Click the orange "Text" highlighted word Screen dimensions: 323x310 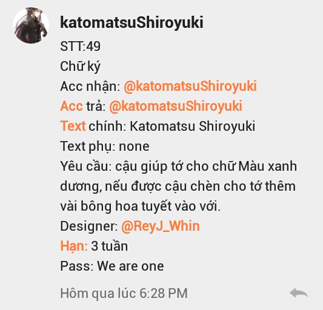[73, 126]
